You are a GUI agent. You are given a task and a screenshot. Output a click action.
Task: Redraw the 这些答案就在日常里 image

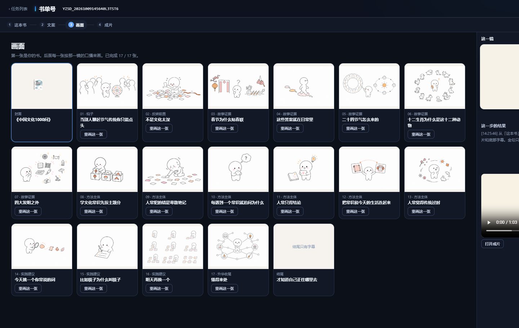click(290, 128)
